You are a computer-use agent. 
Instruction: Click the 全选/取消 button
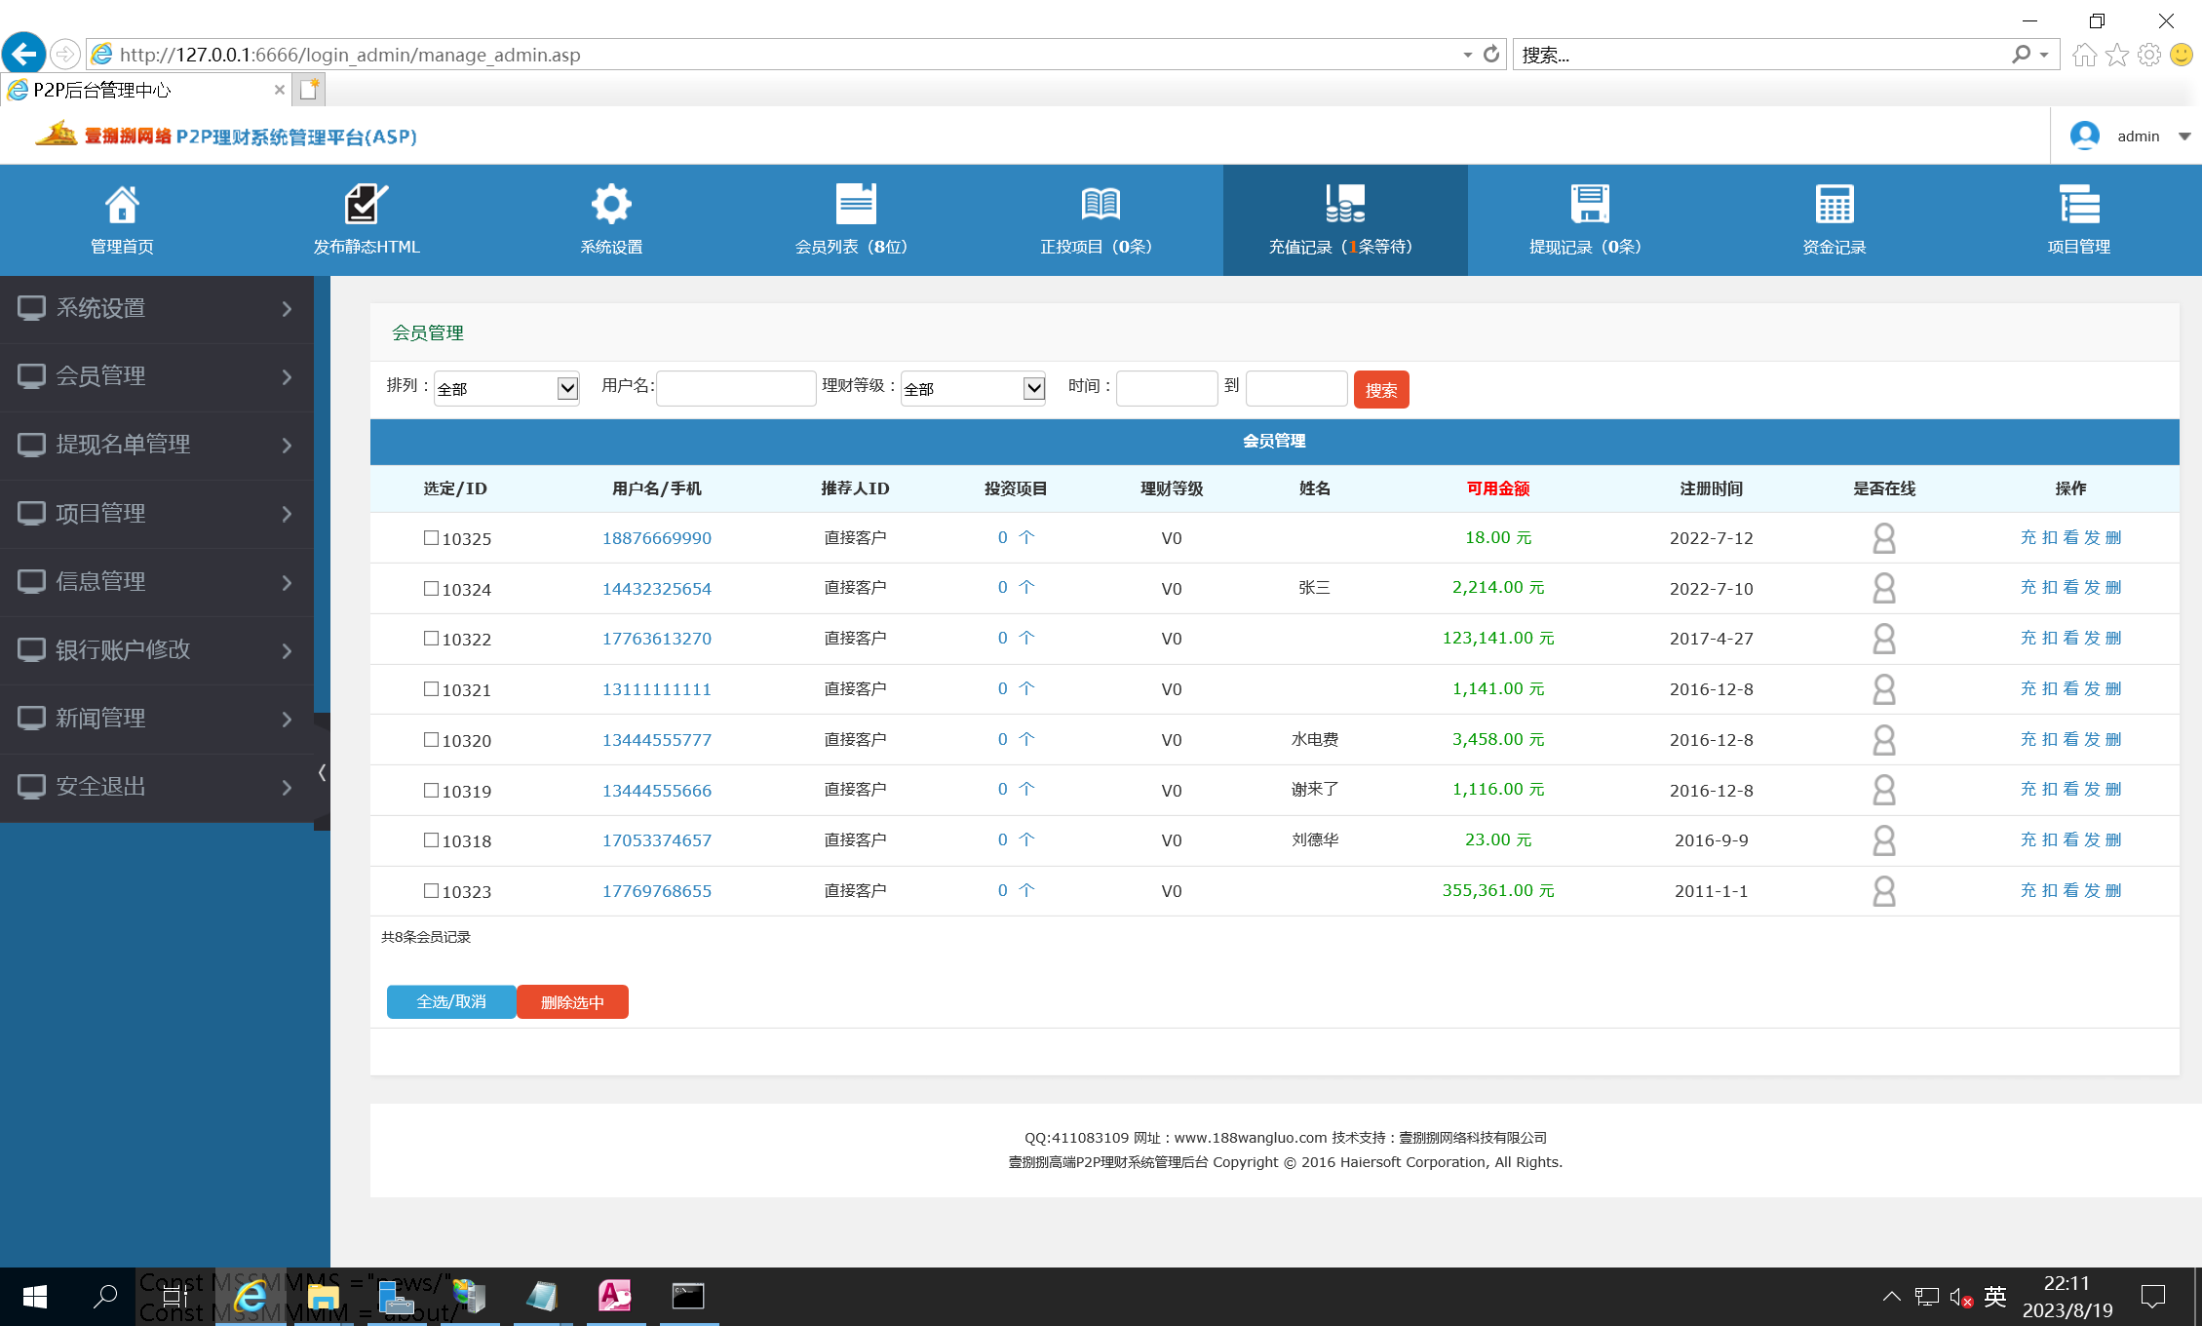[451, 1001]
